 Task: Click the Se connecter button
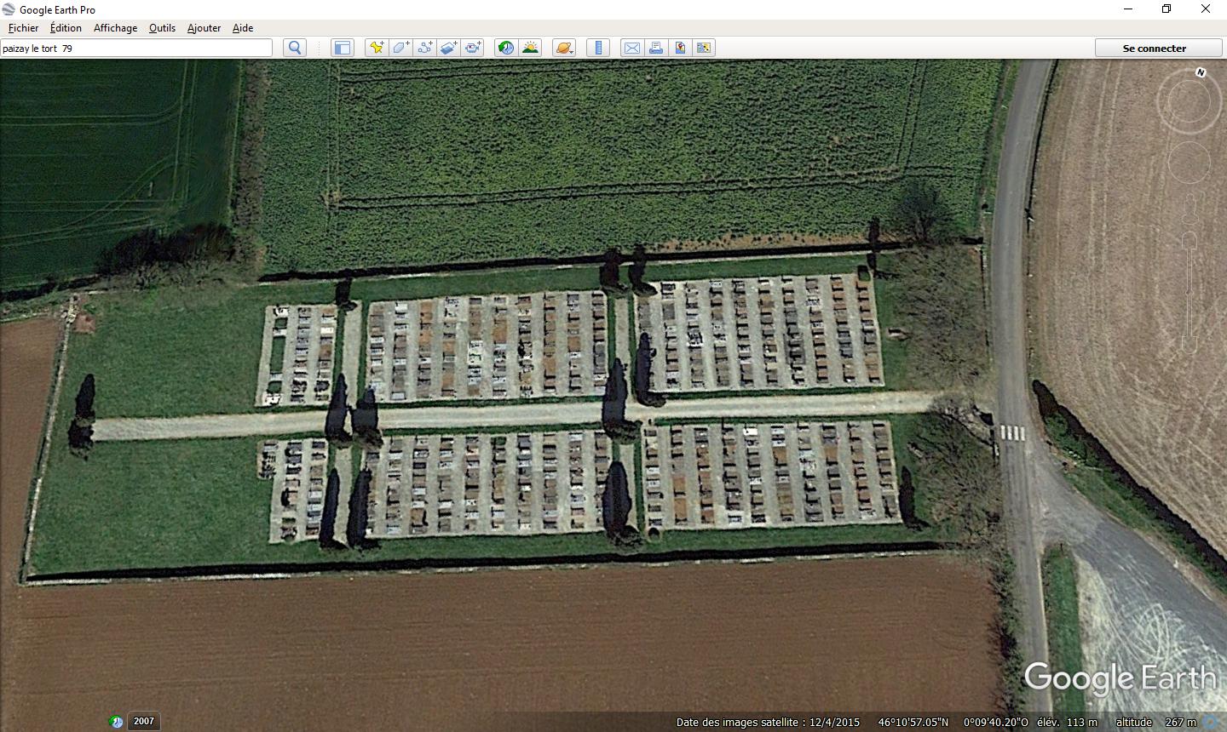point(1154,48)
